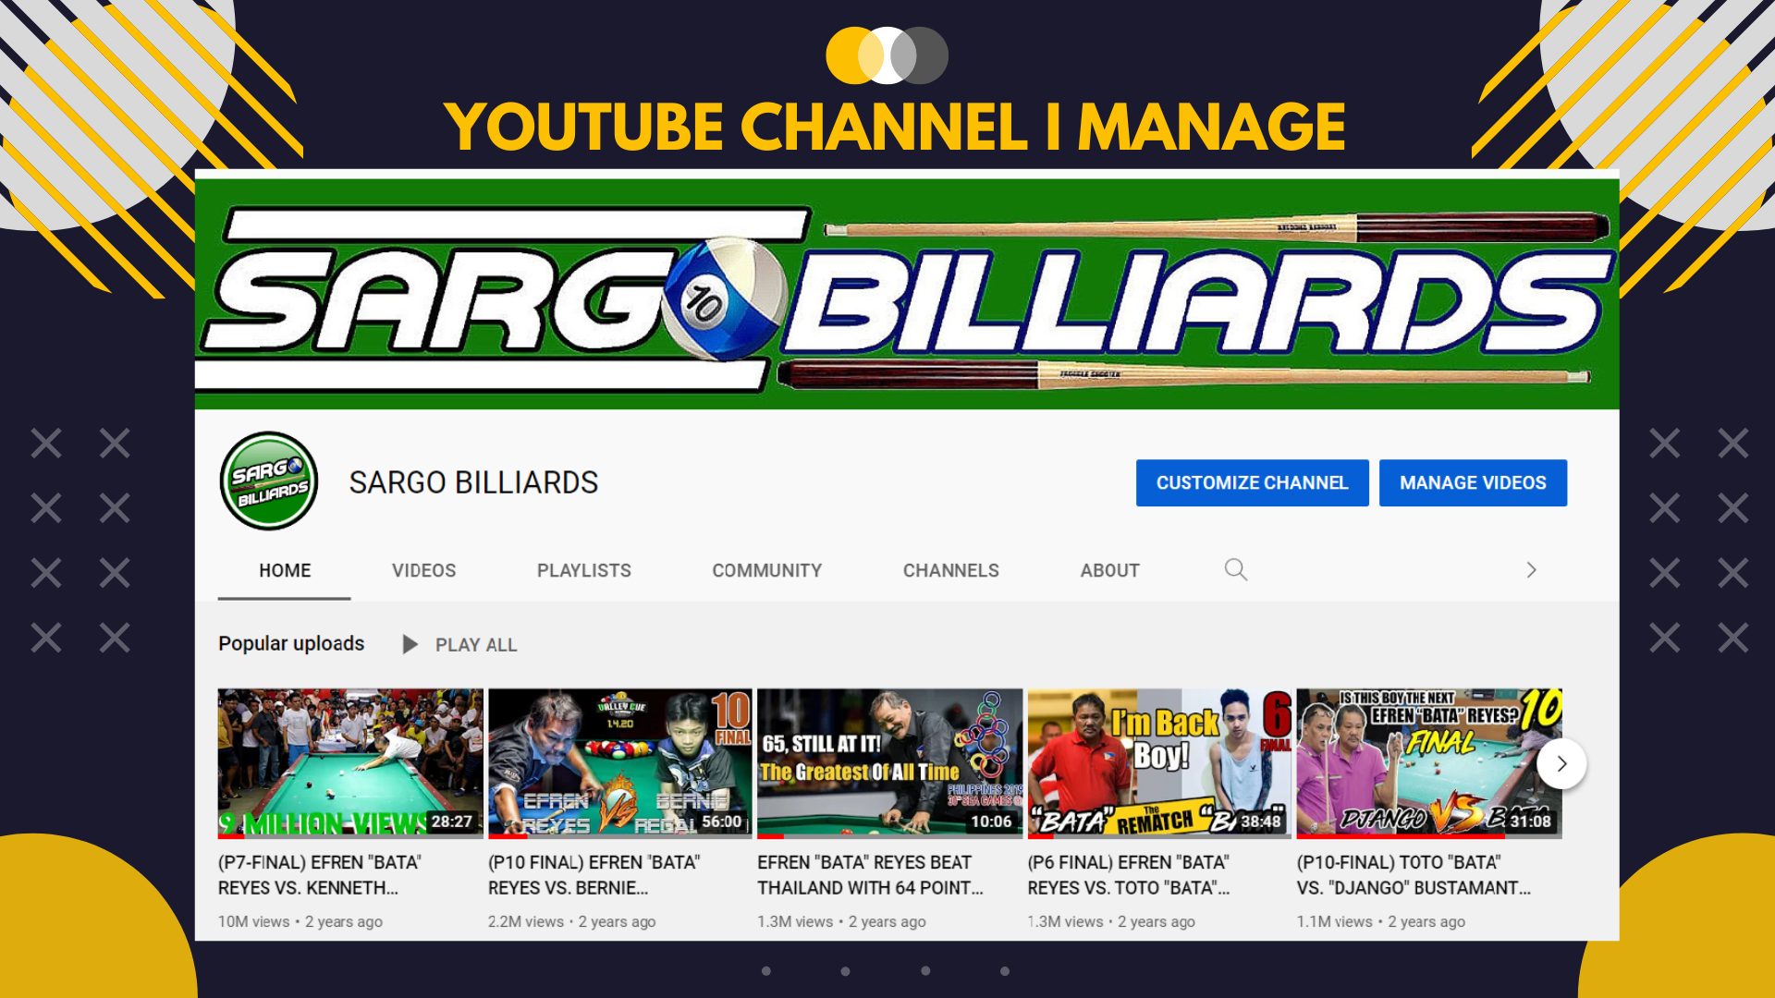Click the Play All triangle icon
Screen dimensions: 1775x998
pos(410,644)
